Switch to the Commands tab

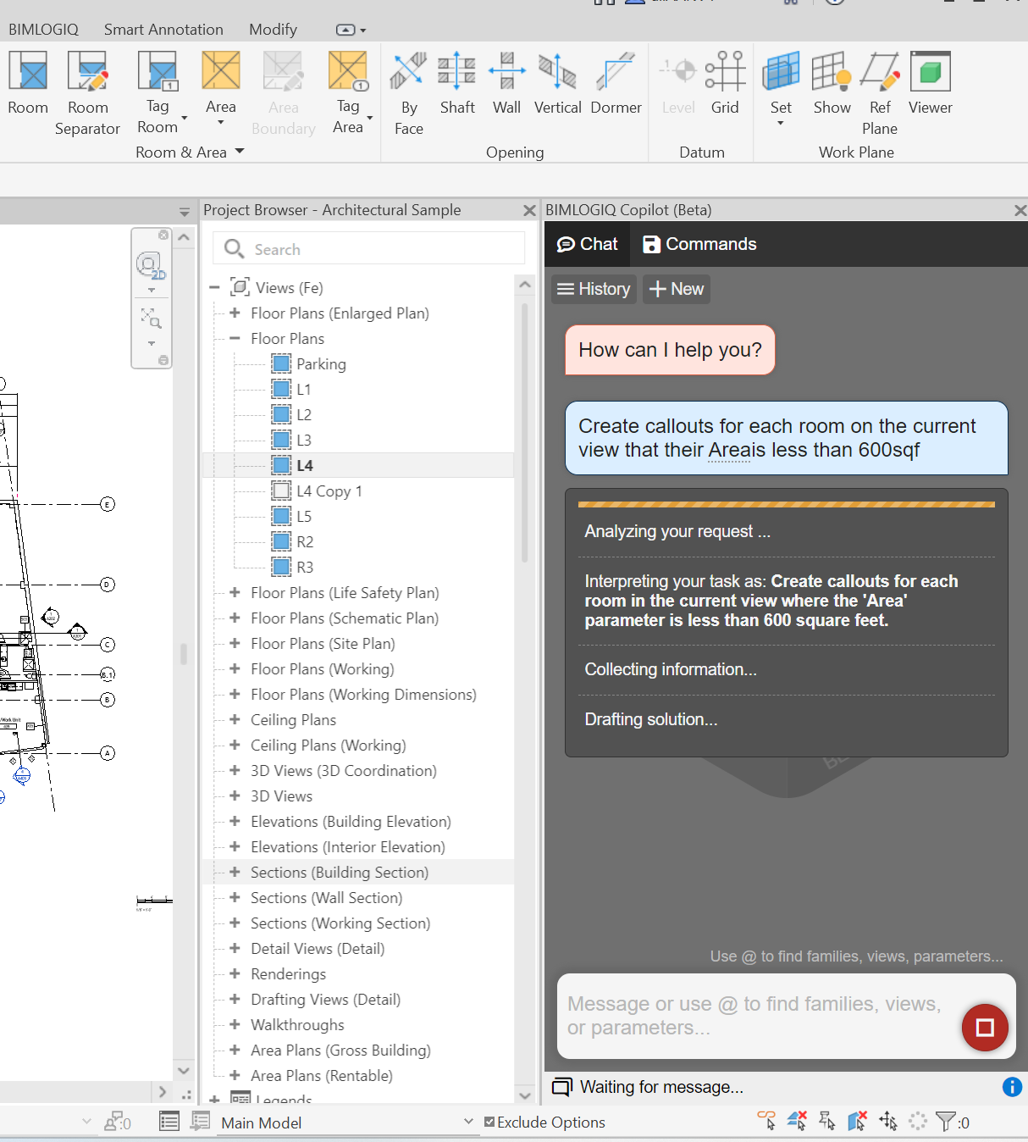tap(699, 244)
